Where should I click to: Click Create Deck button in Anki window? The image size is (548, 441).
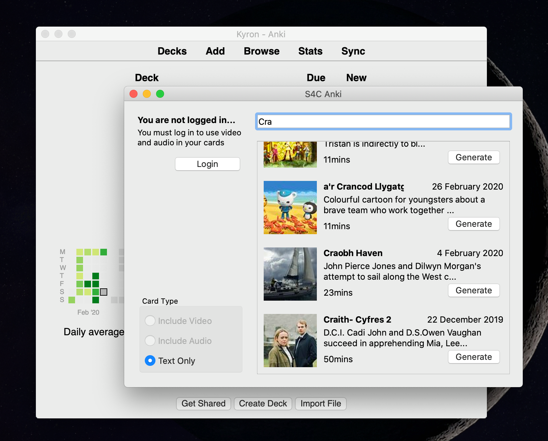tap(263, 403)
